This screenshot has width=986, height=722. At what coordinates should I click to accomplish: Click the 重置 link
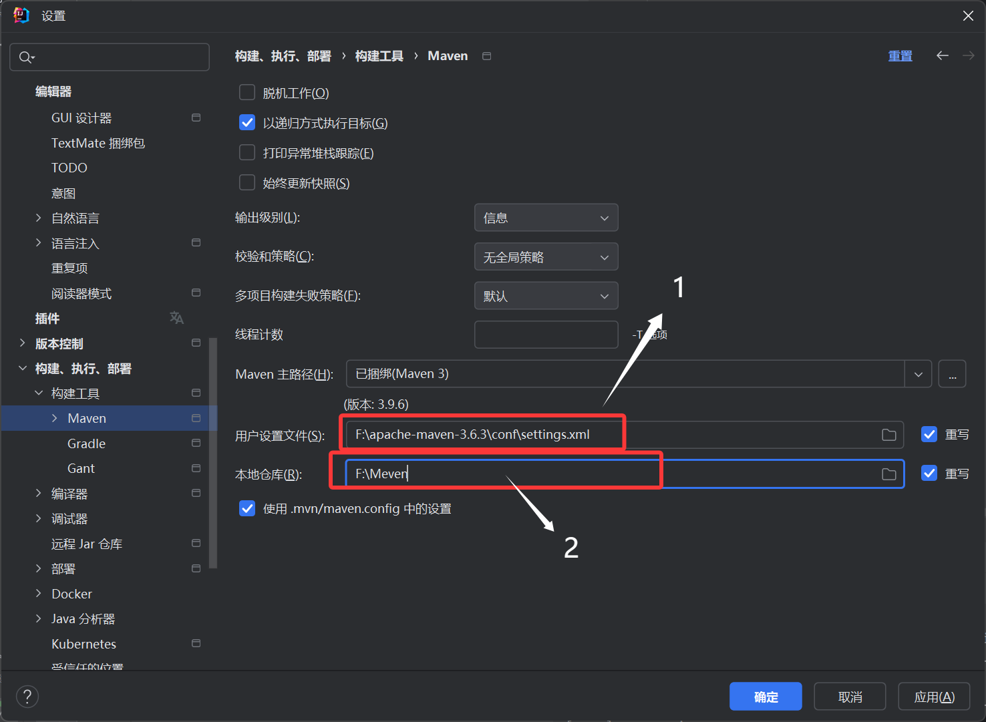pos(900,56)
